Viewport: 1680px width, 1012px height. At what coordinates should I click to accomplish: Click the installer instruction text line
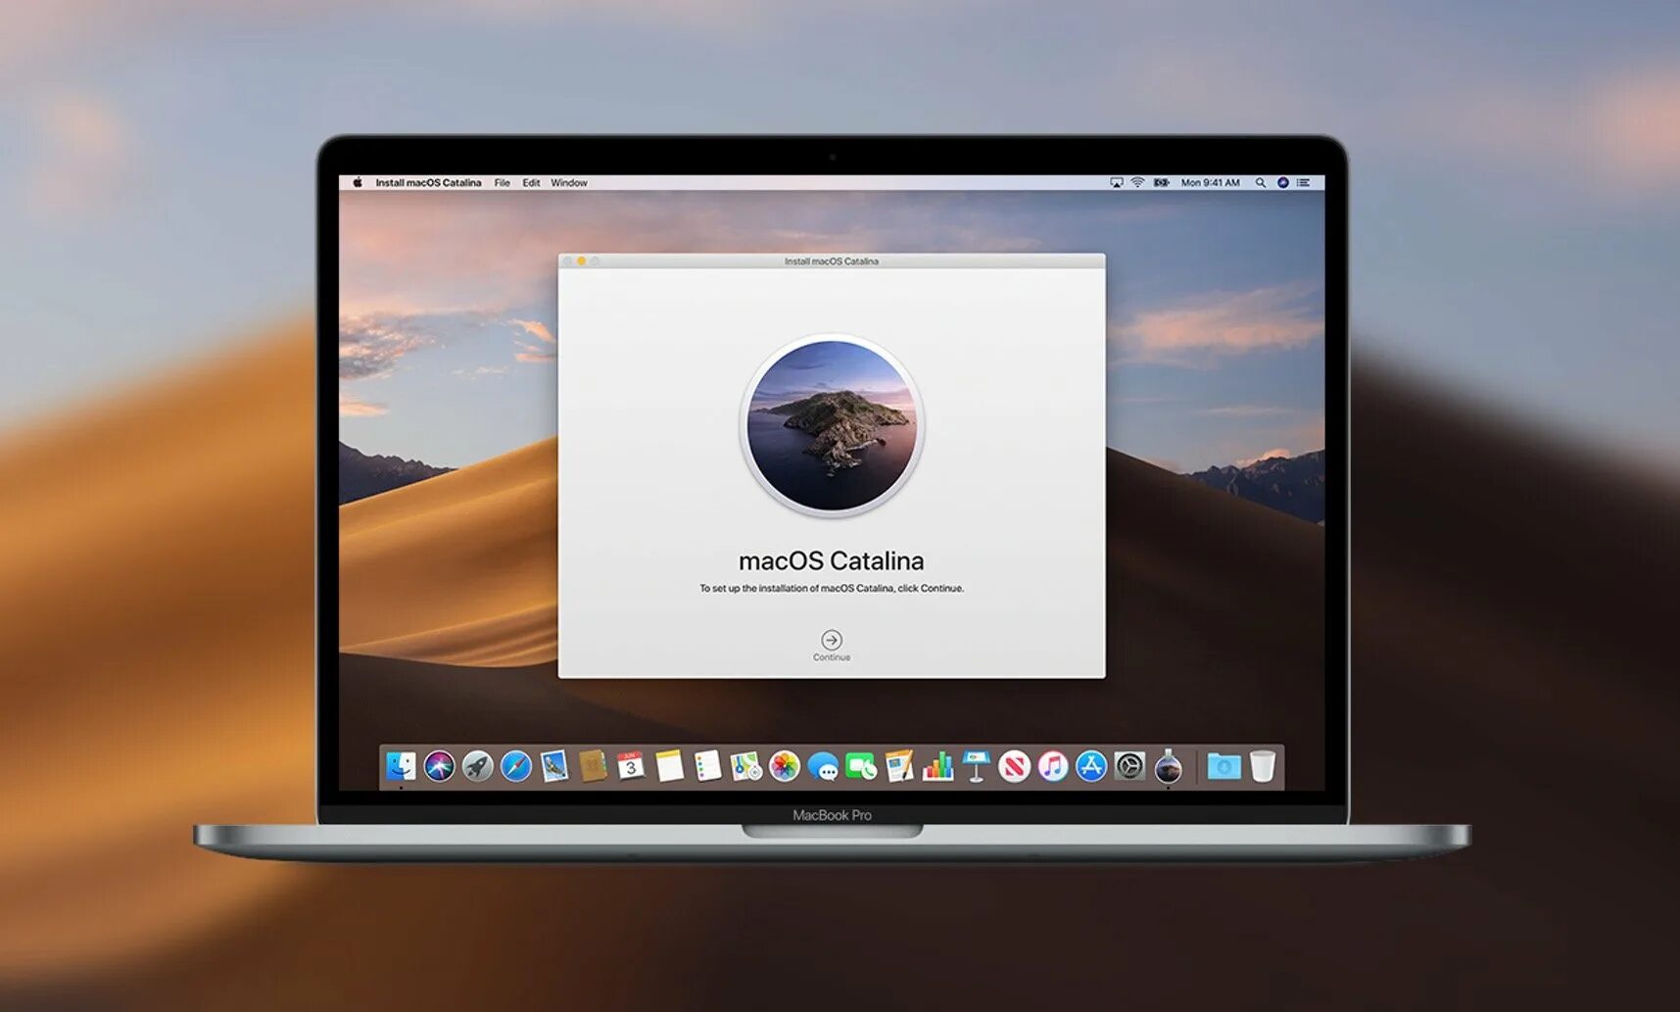(x=832, y=589)
